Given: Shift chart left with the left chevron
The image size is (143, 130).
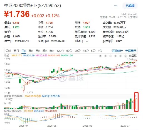Looking at the screenshot, I should click(x=115, y=56).
